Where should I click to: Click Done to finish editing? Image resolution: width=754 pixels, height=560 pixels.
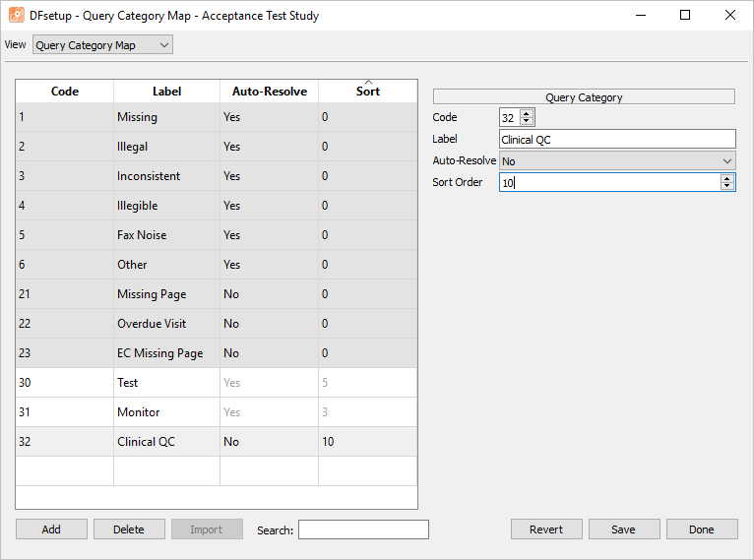click(702, 529)
